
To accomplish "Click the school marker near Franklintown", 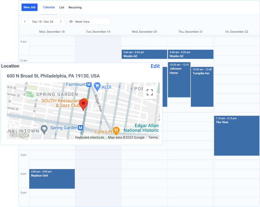I will click(x=45, y=128).
